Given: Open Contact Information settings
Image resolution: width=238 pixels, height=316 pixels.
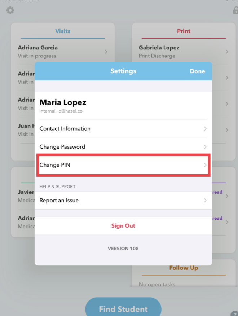Looking at the screenshot, I should tap(65, 129).
